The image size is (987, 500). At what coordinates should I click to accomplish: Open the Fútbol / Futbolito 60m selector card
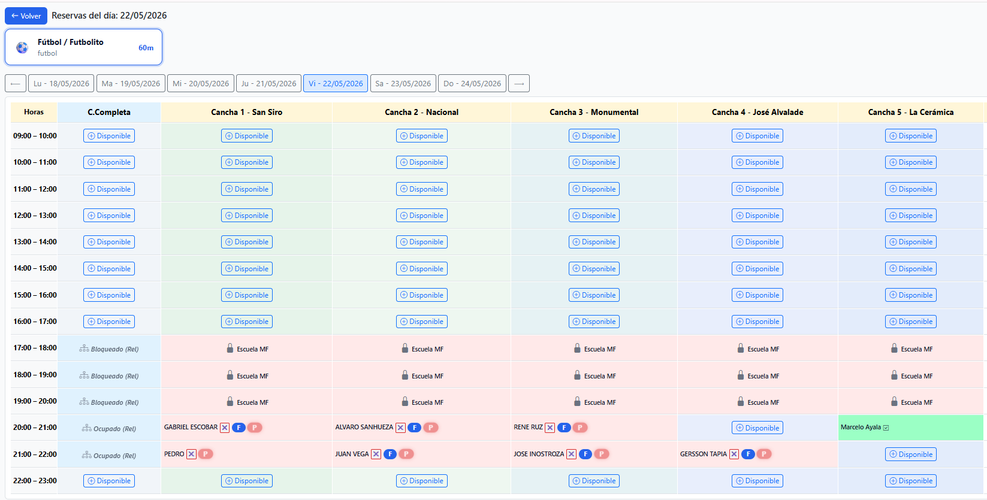[x=84, y=47]
